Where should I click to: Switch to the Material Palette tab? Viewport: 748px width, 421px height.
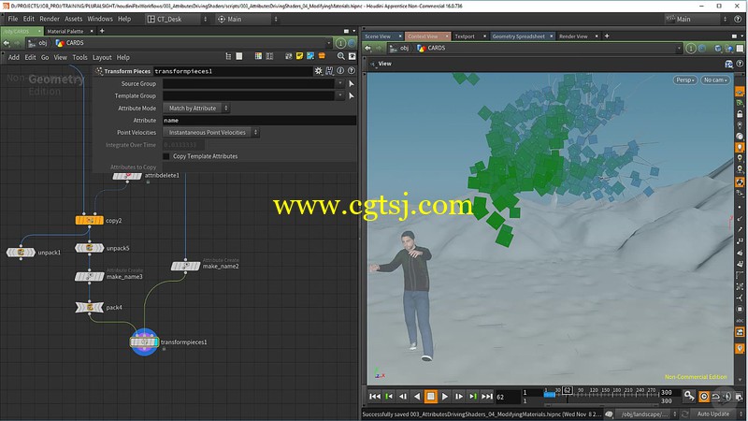click(x=65, y=31)
